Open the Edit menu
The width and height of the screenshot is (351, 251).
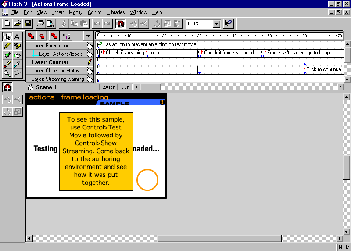coord(28,12)
